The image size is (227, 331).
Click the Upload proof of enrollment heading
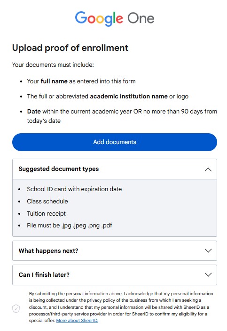coord(70,48)
